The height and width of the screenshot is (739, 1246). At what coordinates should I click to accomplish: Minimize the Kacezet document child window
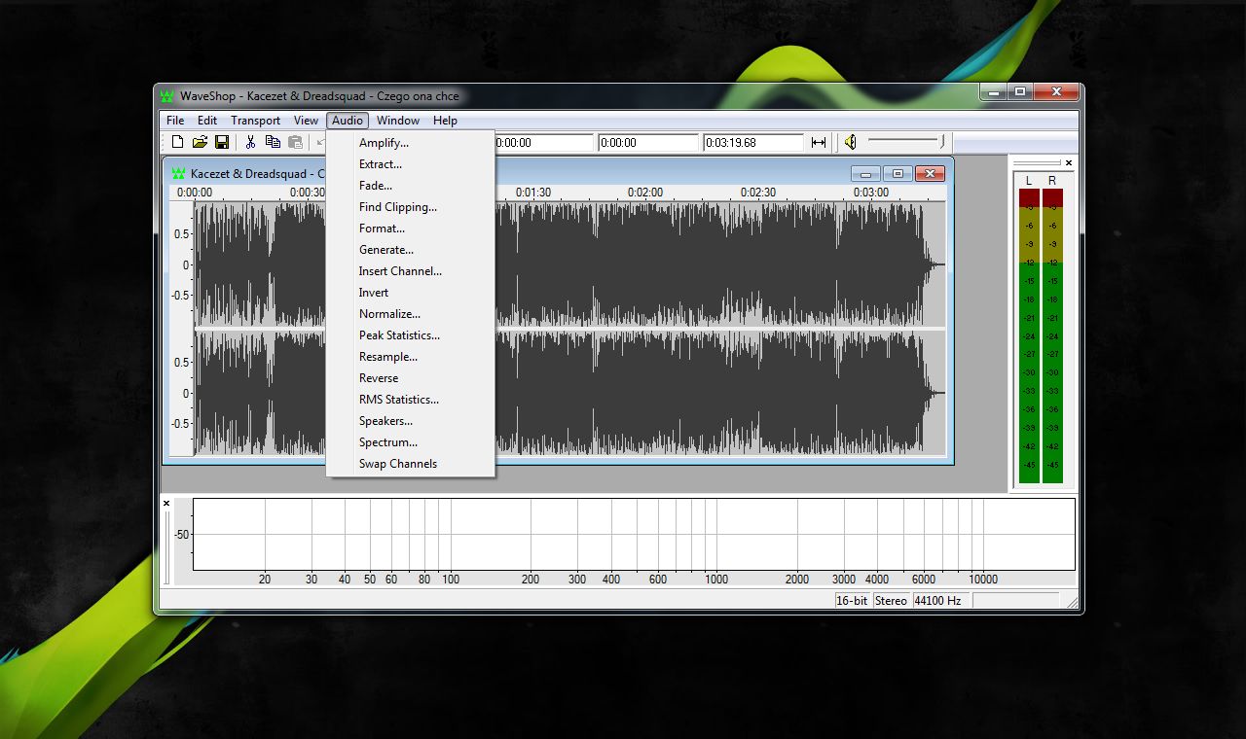[864, 173]
